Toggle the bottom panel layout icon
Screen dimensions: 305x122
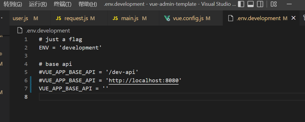pyautogui.click(x=251, y=4)
